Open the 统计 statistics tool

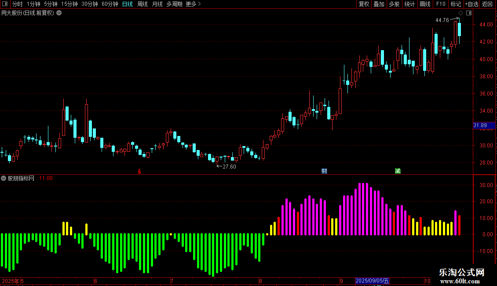[409, 4]
